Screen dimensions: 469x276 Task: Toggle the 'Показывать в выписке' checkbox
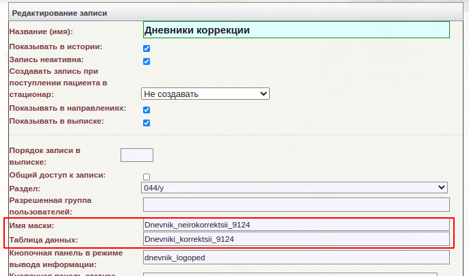pyautogui.click(x=147, y=123)
